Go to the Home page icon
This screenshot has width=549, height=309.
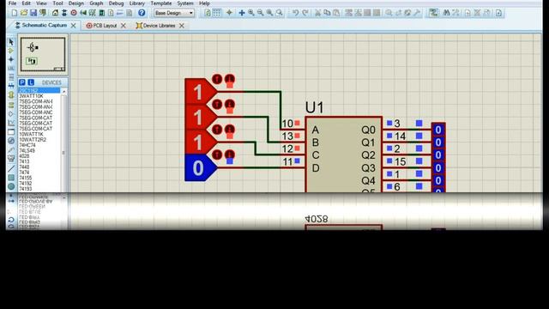[55, 13]
